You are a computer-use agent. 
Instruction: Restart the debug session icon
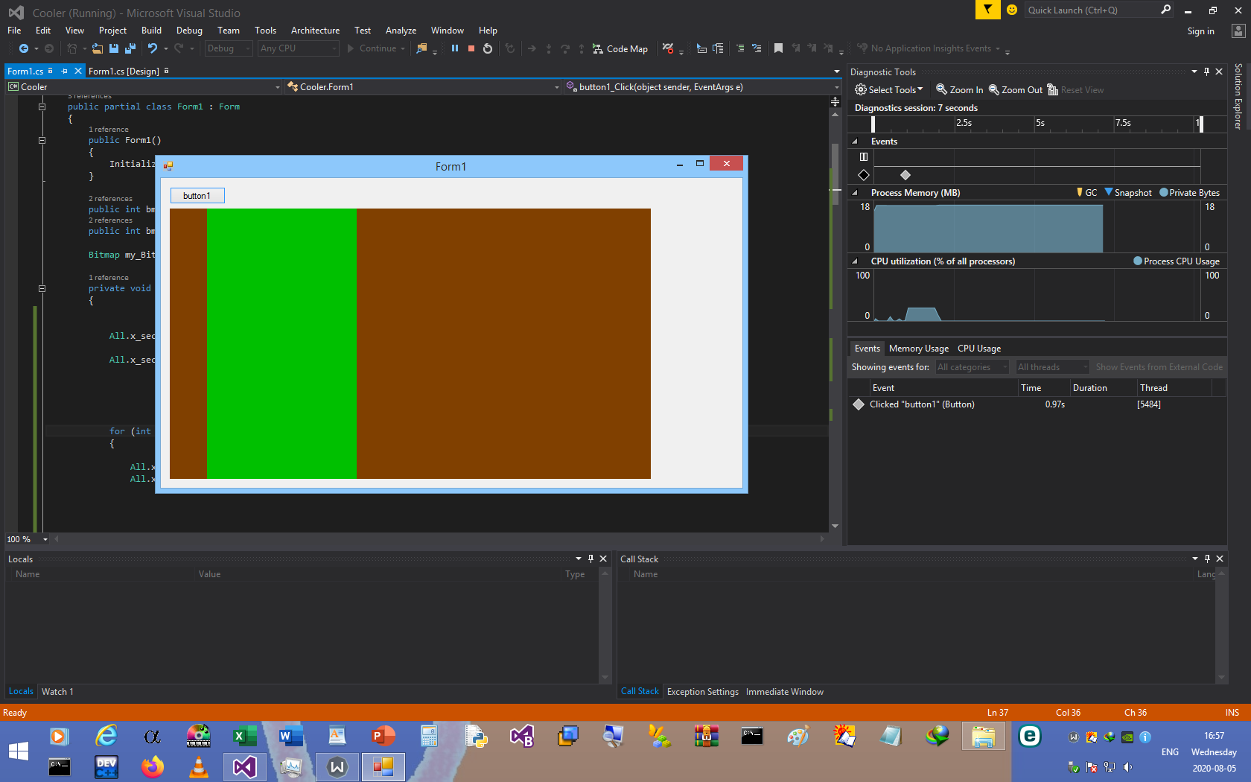tap(488, 48)
